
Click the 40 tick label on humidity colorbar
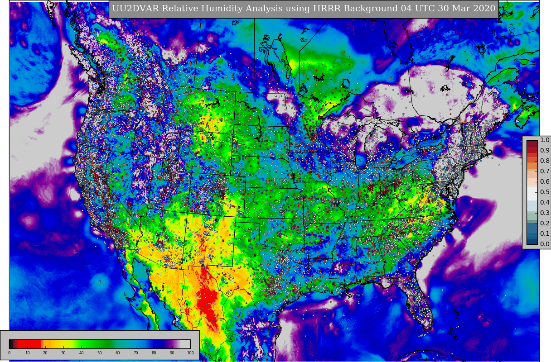point(82,353)
